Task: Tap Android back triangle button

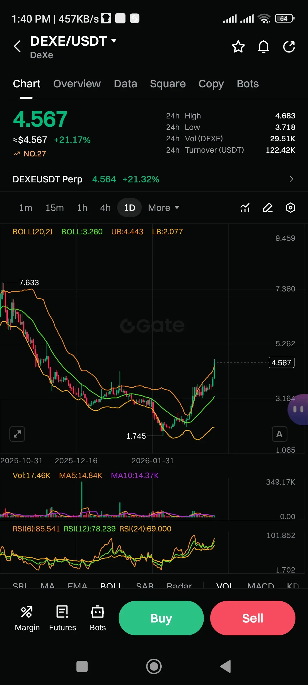Action: coord(226,667)
